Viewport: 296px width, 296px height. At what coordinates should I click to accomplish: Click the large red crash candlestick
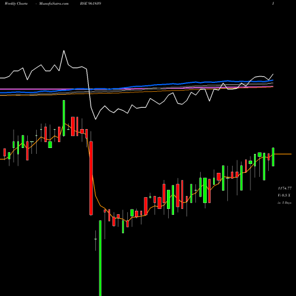91,178
